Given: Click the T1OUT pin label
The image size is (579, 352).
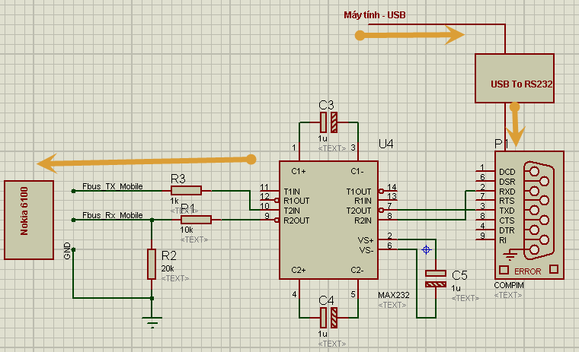Looking at the screenshot, I should click(x=359, y=192).
